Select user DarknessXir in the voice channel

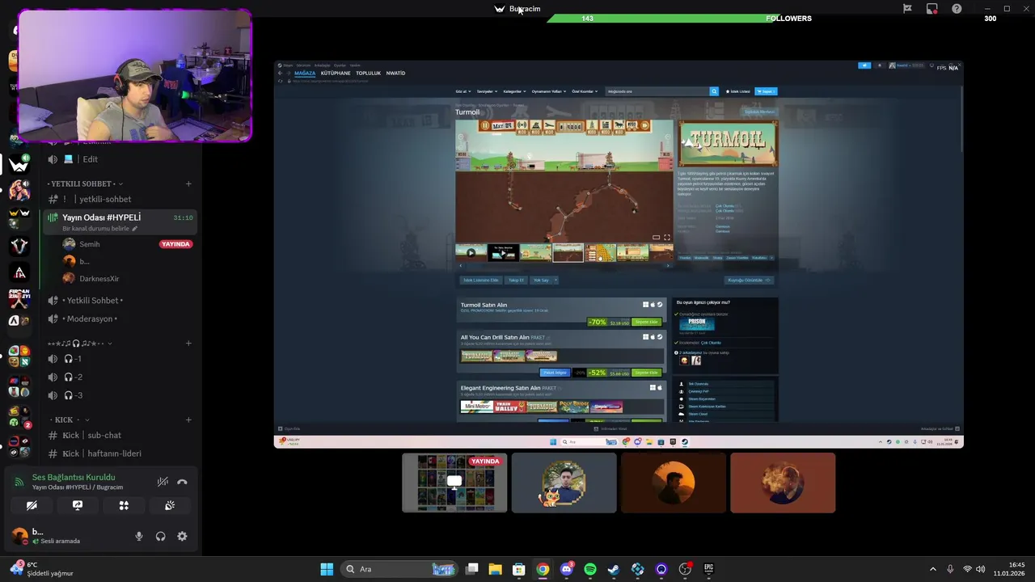point(99,279)
